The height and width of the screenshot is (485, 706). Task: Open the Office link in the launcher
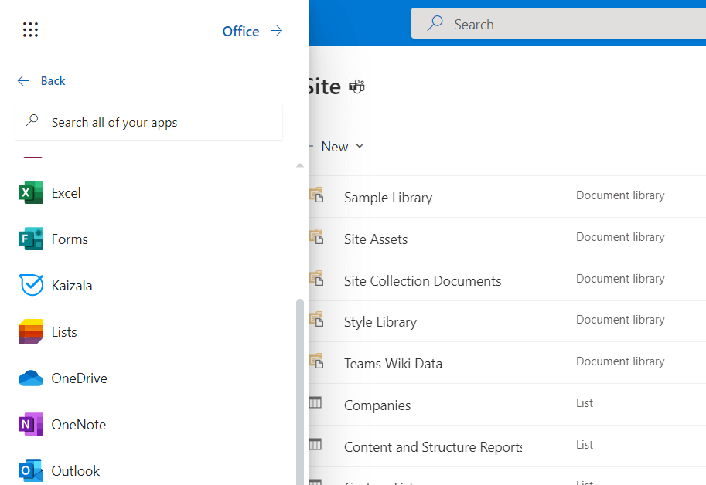click(241, 31)
